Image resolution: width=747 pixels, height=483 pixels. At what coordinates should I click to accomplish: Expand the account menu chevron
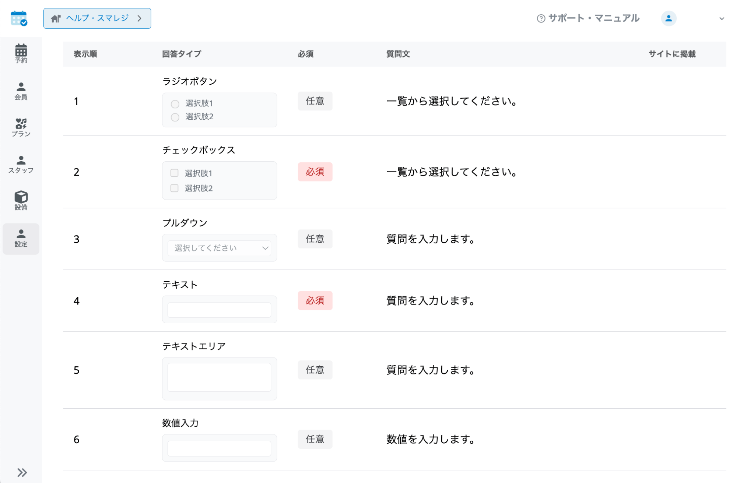(722, 18)
